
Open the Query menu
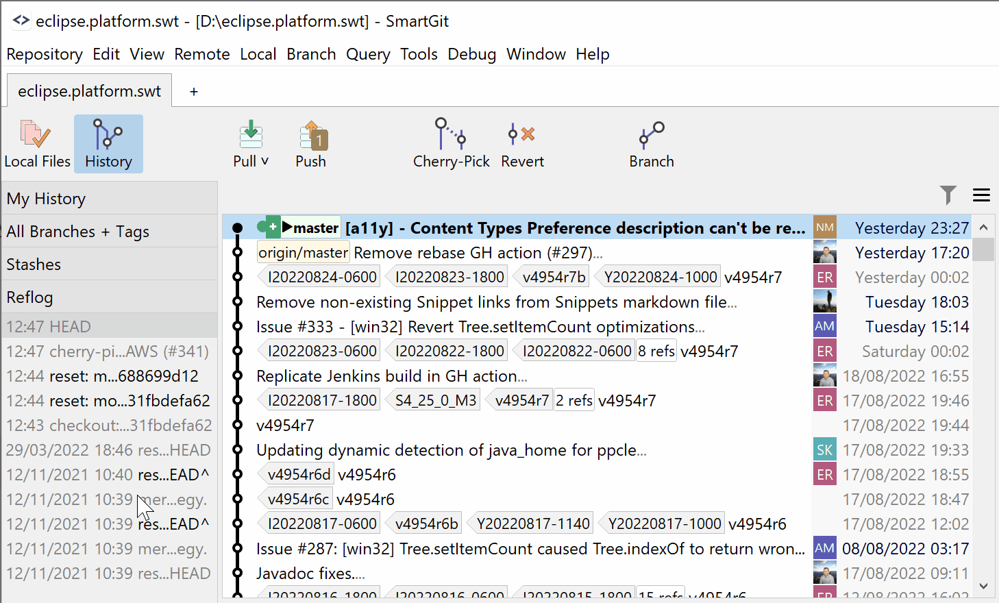pos(368,54)
